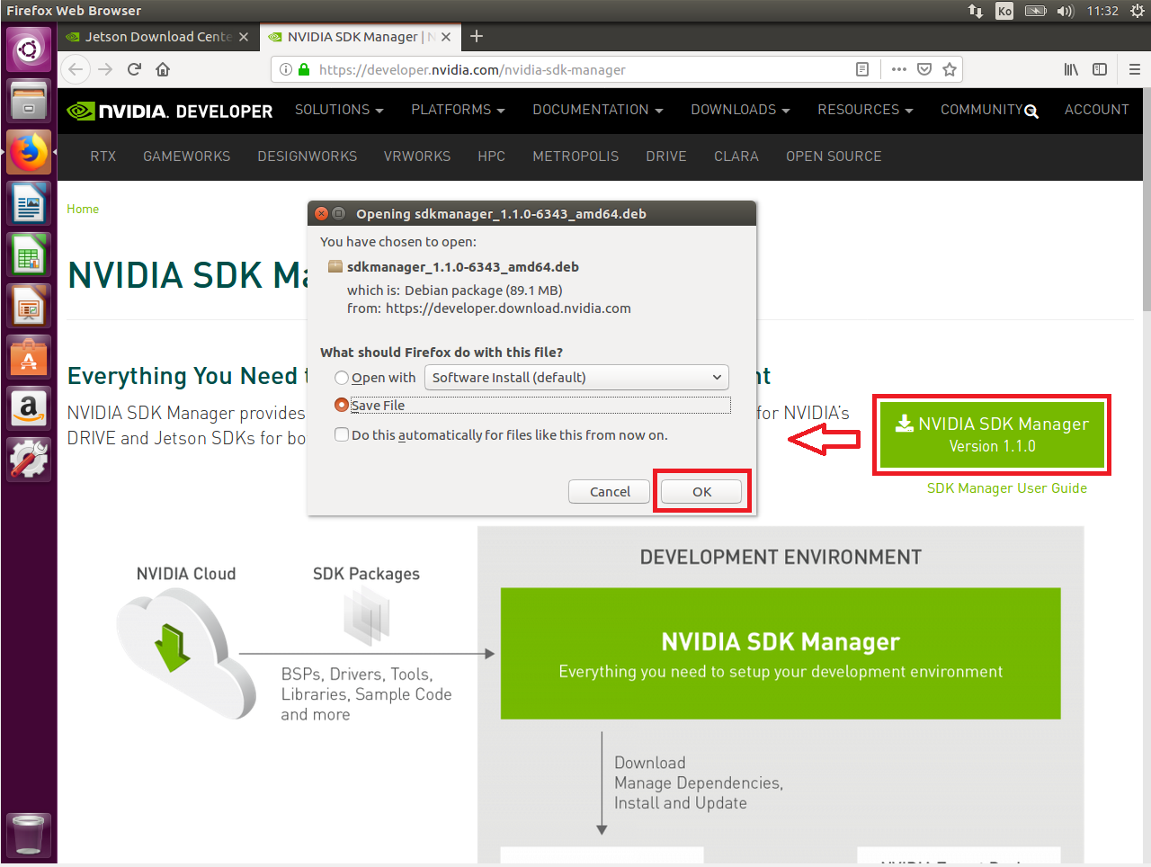Viewport: 1151px width, 867px height.
Task: Click keyboard input Ko indicator
Action: (1004, 11)
